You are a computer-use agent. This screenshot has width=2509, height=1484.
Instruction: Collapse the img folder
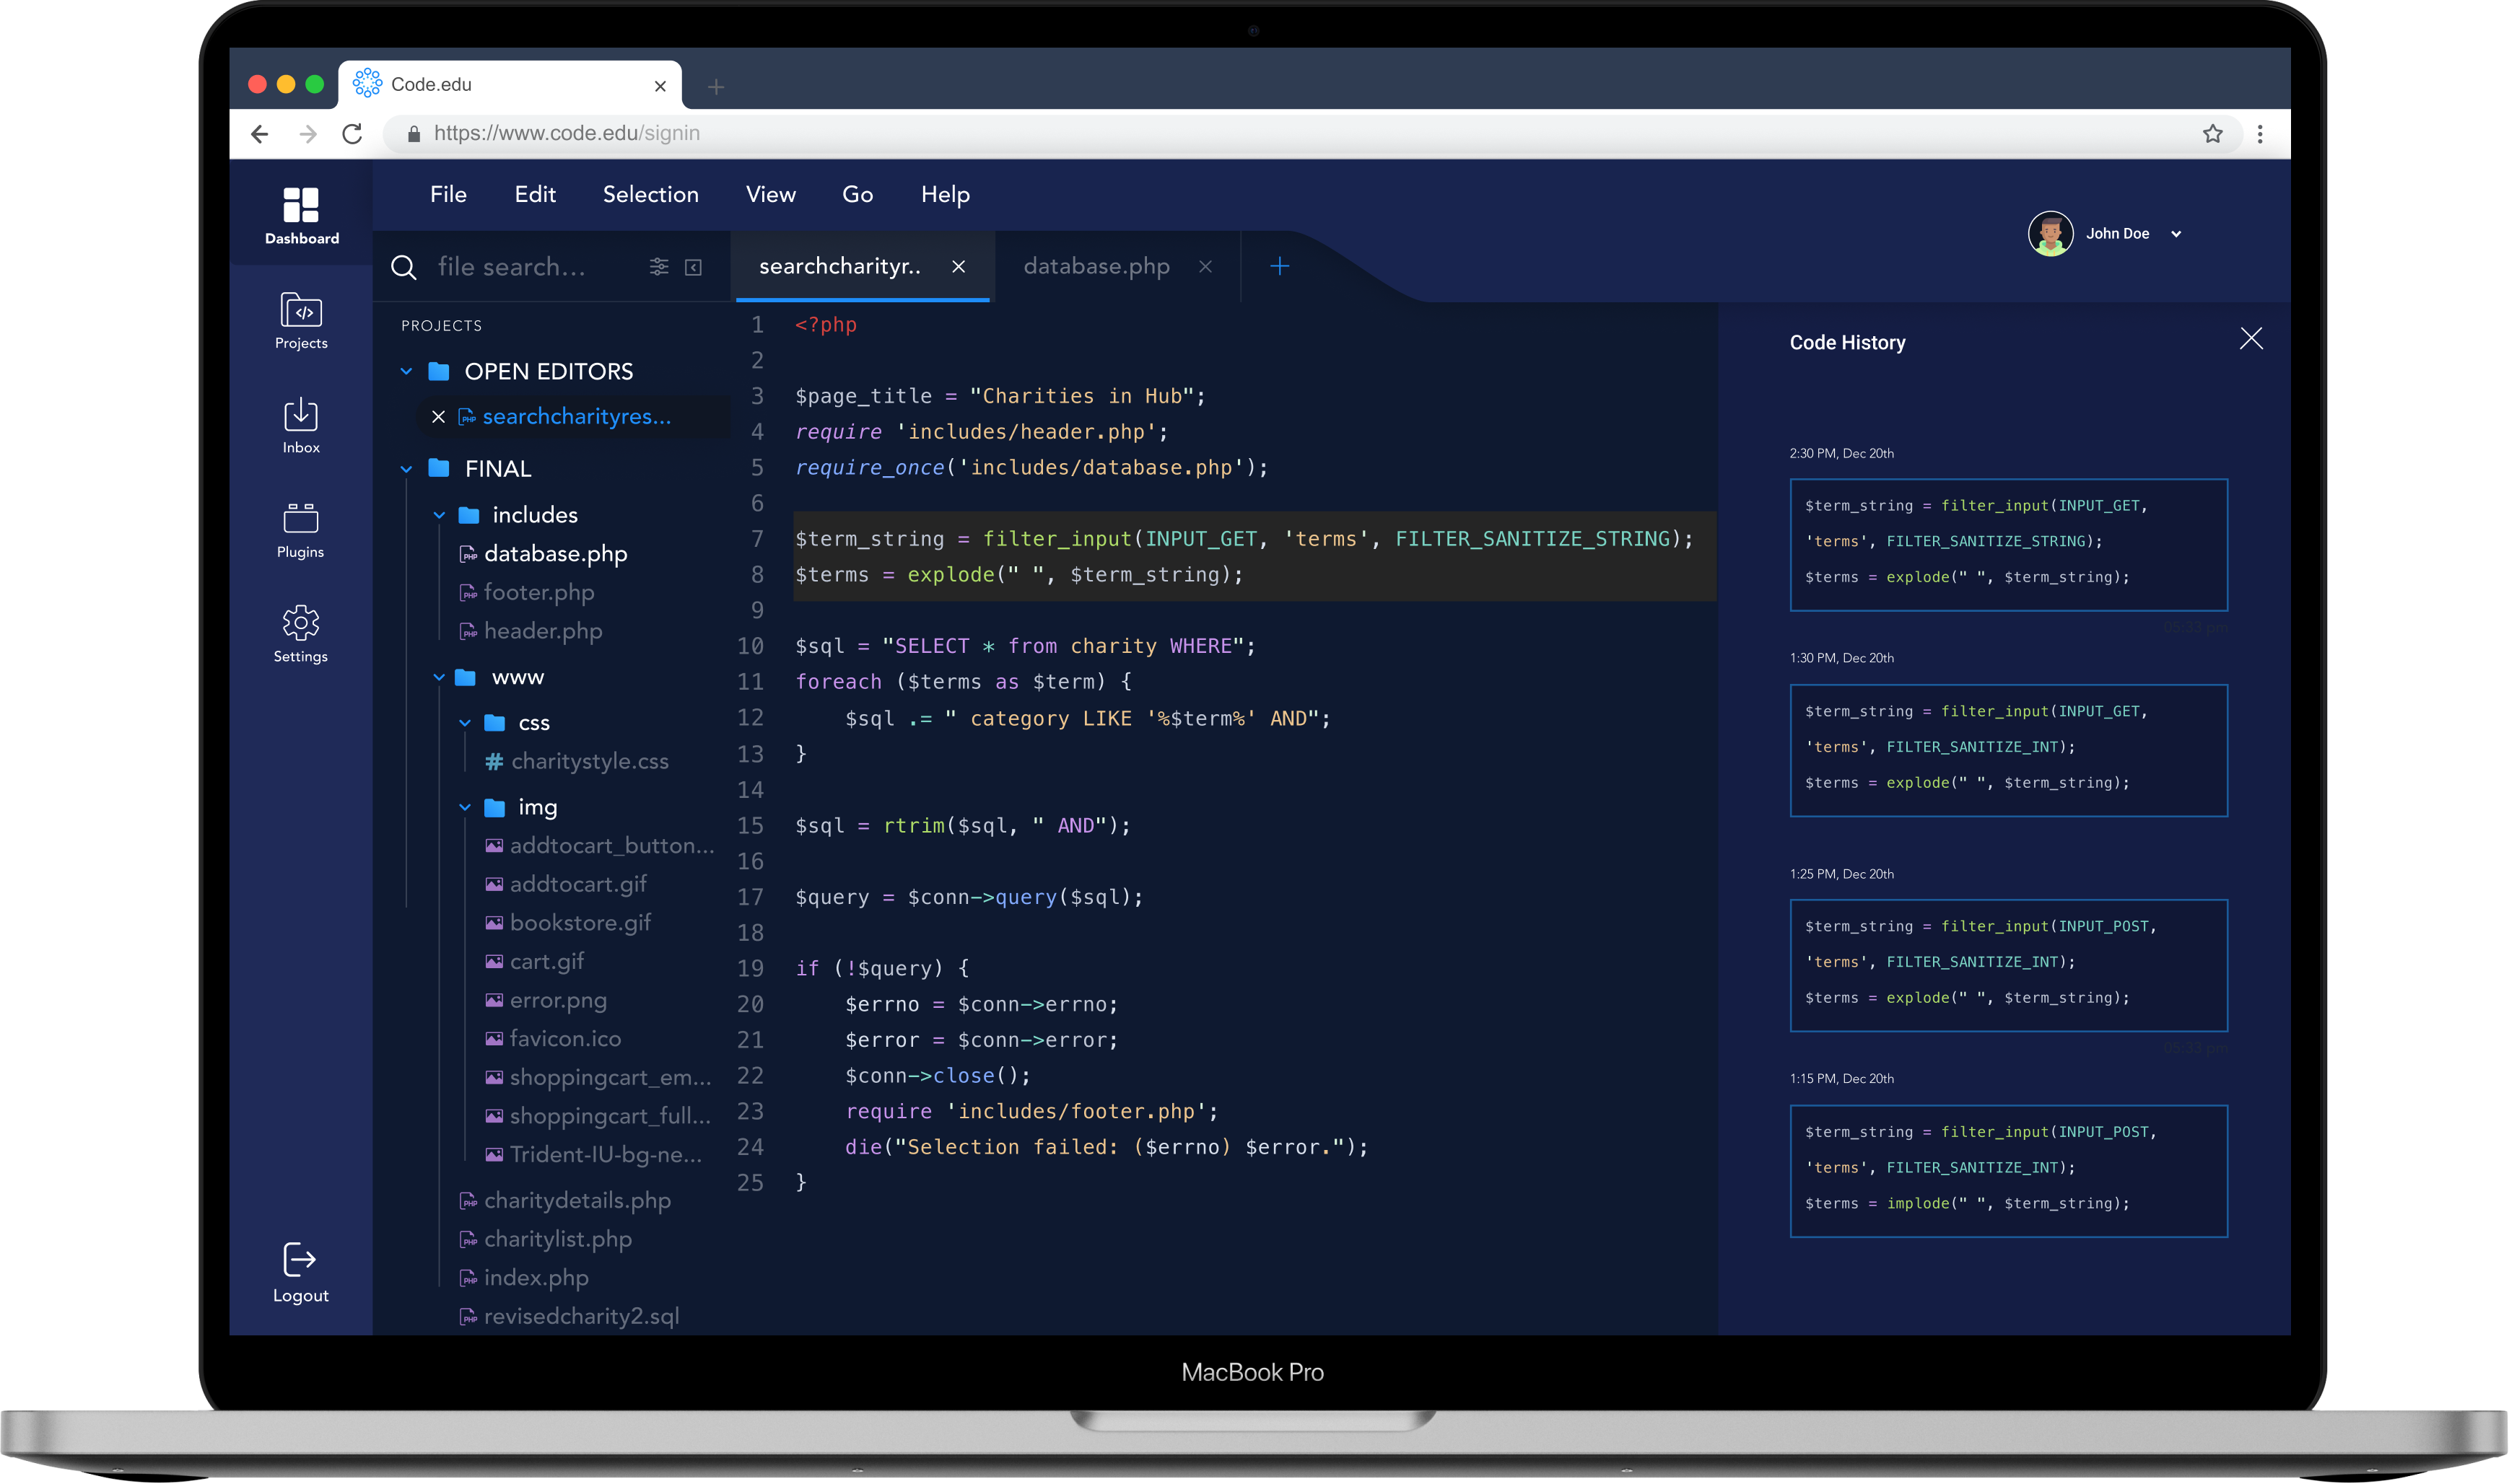(x=465, y=807)
